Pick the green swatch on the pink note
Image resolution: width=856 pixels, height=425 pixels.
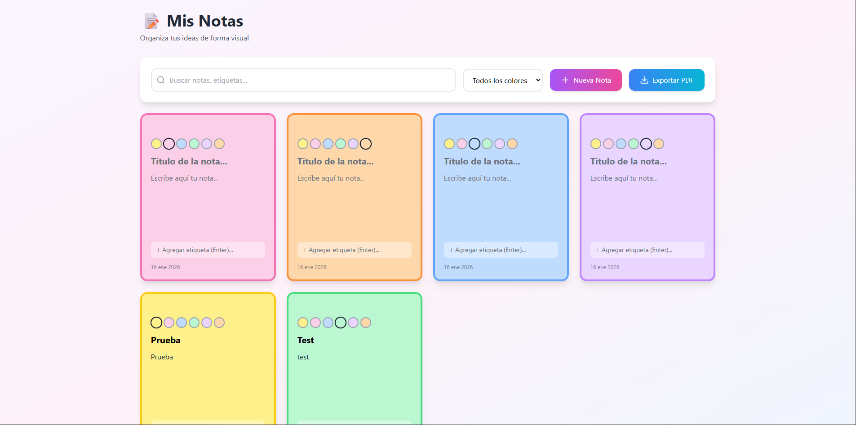click(194, 144)
